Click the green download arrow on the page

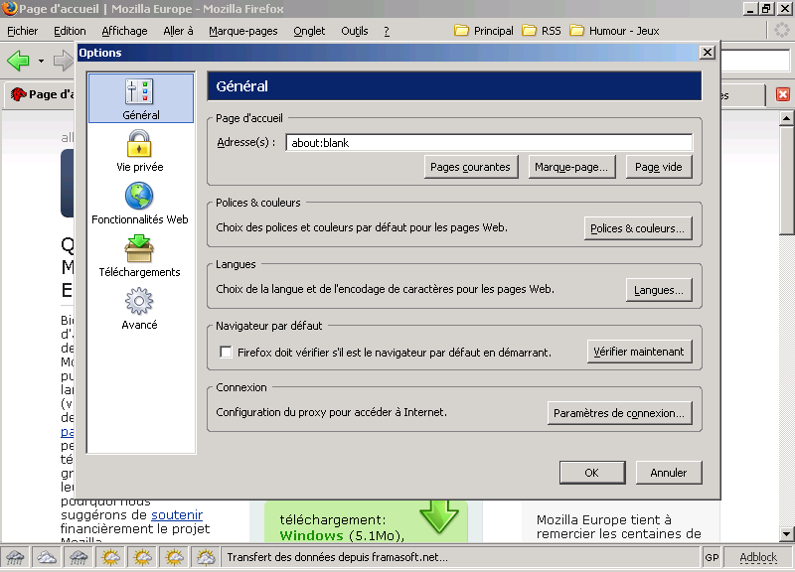439,516
